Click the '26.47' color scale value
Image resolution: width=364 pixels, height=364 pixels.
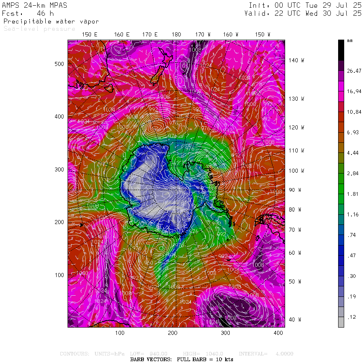(354, 71)
